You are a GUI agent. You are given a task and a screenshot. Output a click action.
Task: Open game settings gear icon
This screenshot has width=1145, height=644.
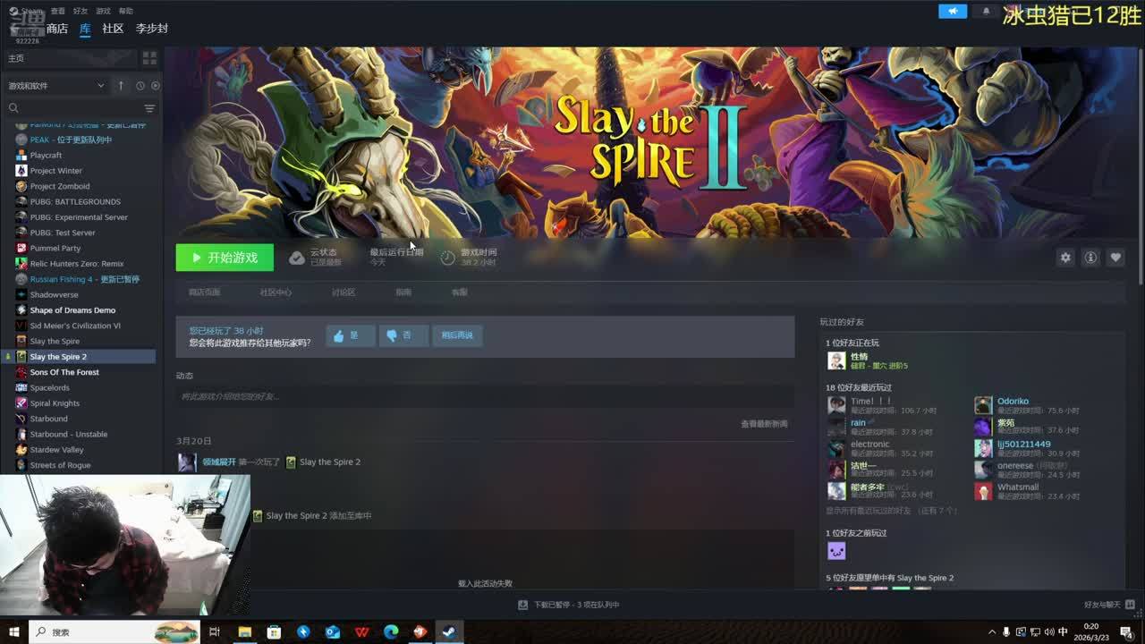coord(1064,258)
